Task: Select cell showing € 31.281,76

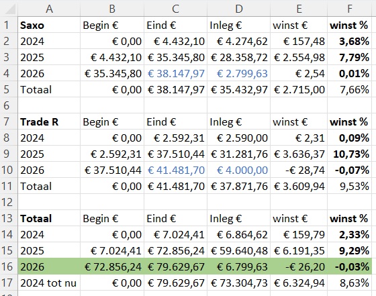Action: [x=238, y=154]
